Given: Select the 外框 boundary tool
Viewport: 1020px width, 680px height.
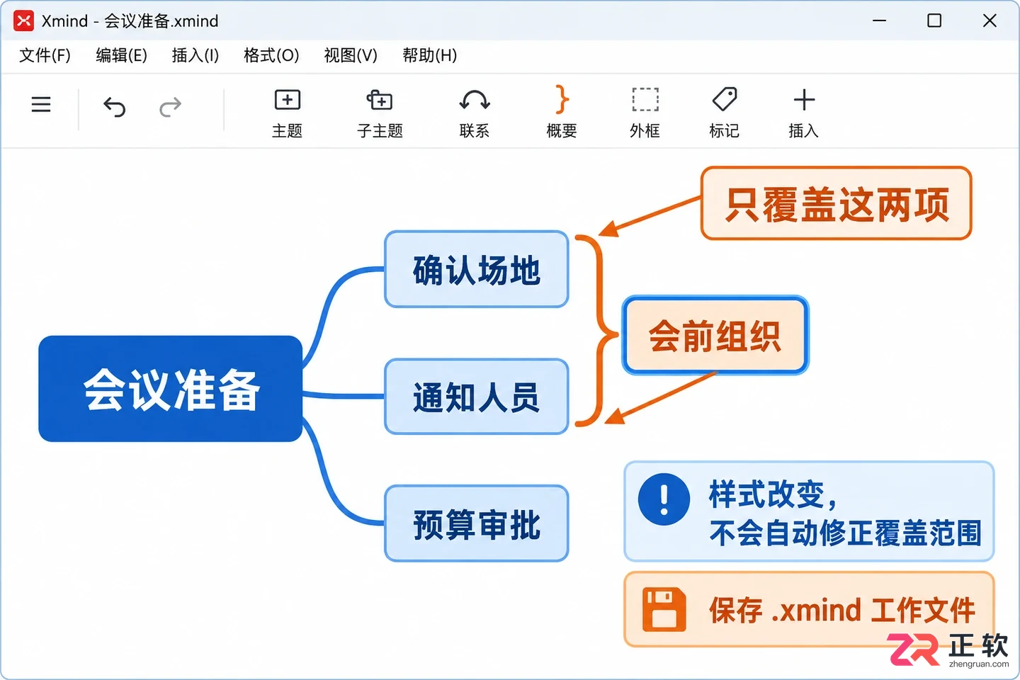Looking at the screenshot, I should [x=645, y=100].
